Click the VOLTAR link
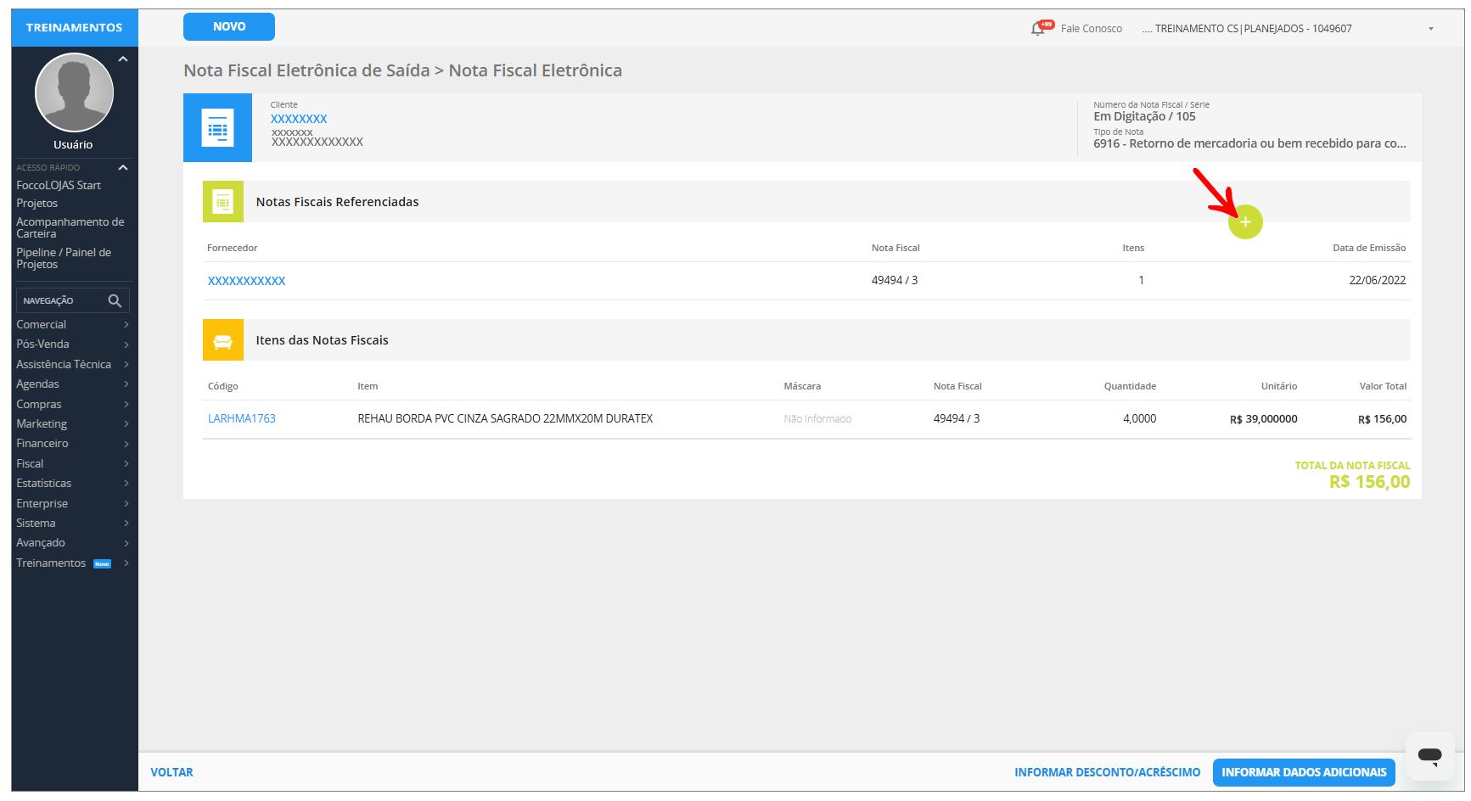 click(x=172, y=772)
